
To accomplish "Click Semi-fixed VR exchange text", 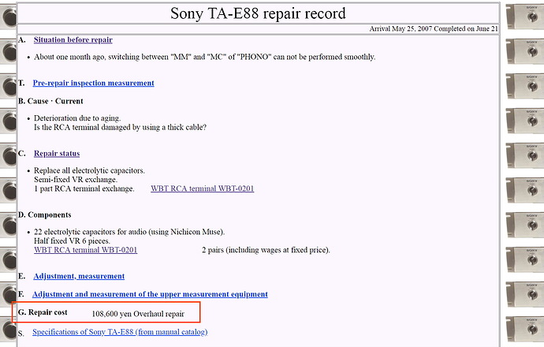I will 76,180.
